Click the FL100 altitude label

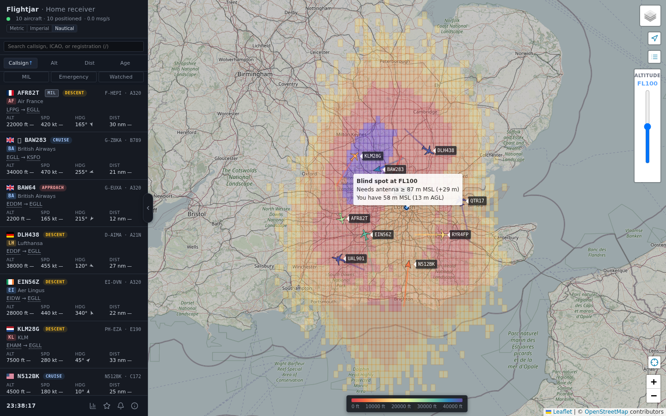(647, 84)
